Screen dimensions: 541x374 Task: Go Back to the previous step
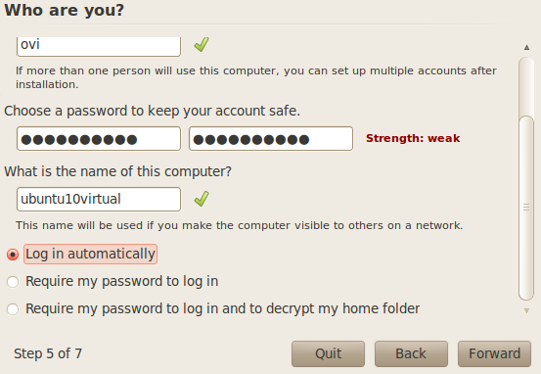(411, 353)
